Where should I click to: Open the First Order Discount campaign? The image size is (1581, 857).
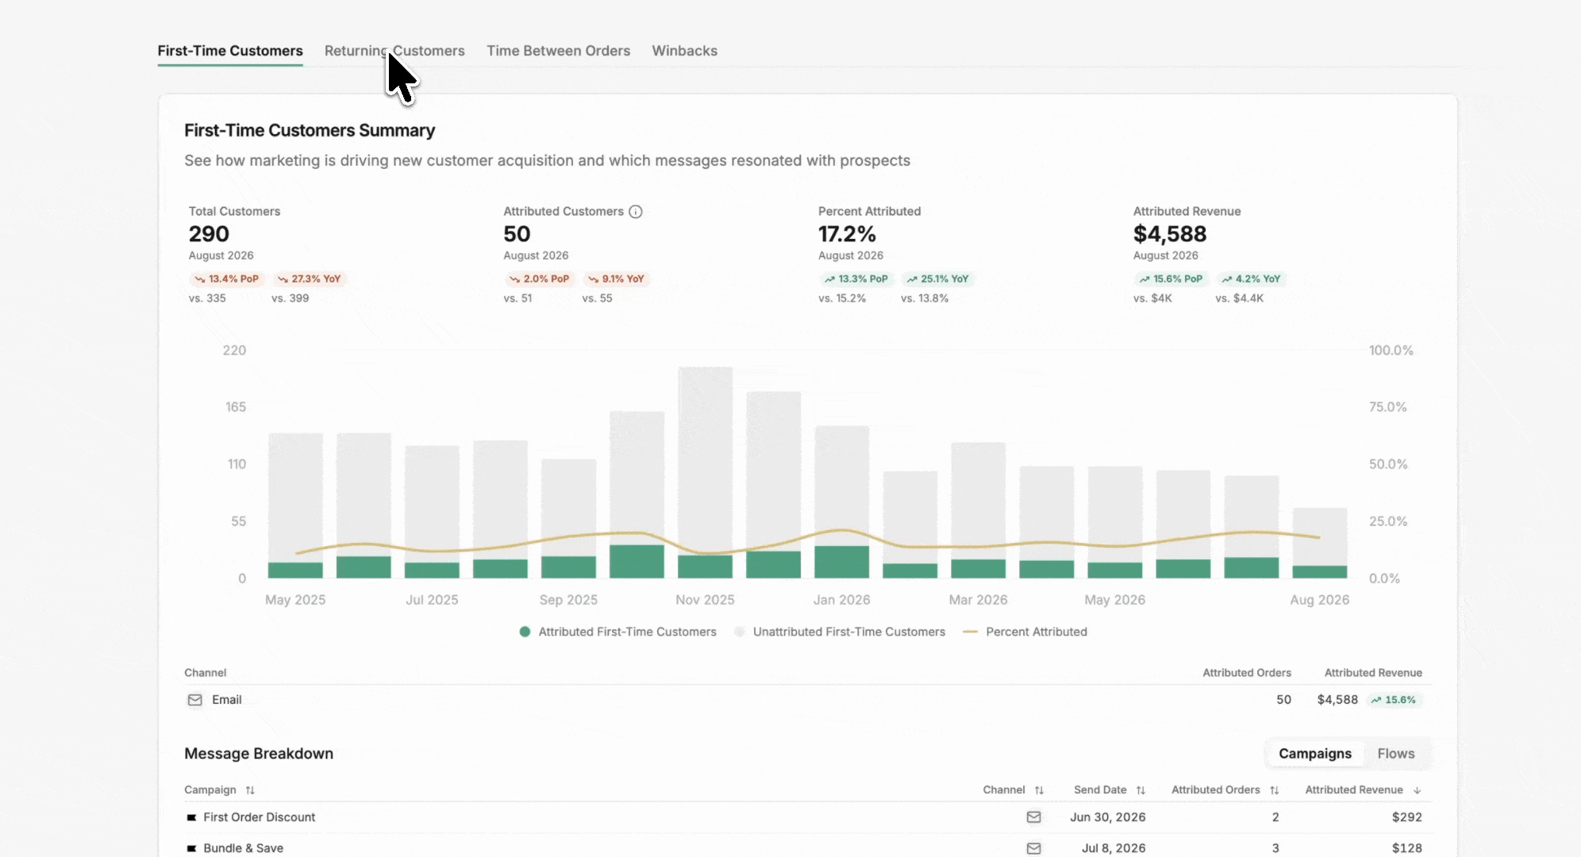pos(259,817)
